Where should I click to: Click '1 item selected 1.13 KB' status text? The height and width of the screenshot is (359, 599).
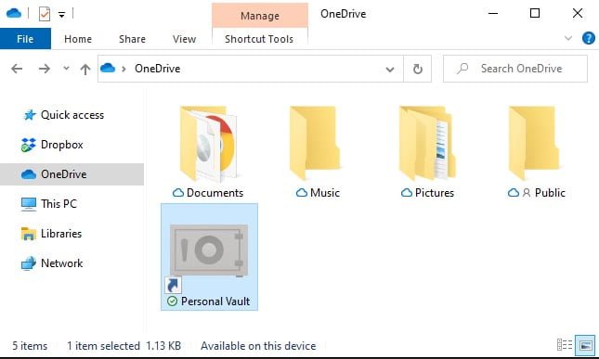tap(124, 346)
